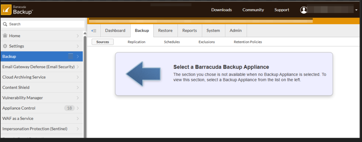Click the Barracuda Backup logo
362x142 pixels.
[x=17, y=10]
